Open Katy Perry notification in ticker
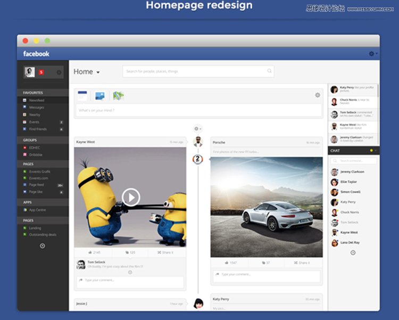399x320 pixels. 353,89
